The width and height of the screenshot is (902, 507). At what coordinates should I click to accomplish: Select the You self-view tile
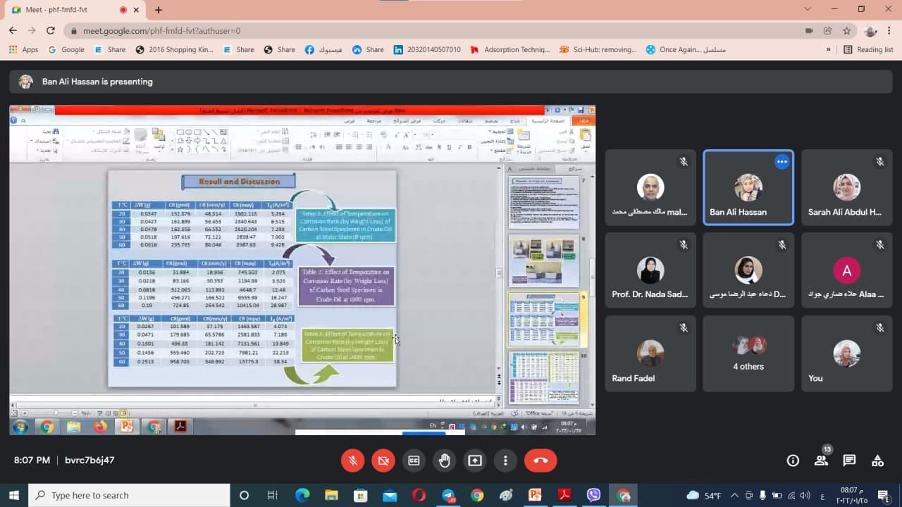(846, 353)
